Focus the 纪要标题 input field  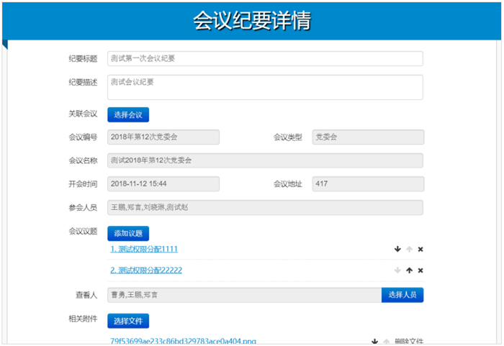tap(265, 59)
